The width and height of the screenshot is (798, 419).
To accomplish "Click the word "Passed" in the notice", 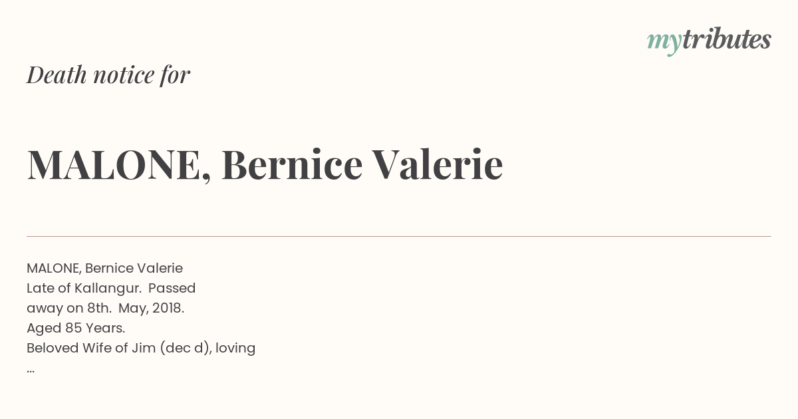I will 172,289.
